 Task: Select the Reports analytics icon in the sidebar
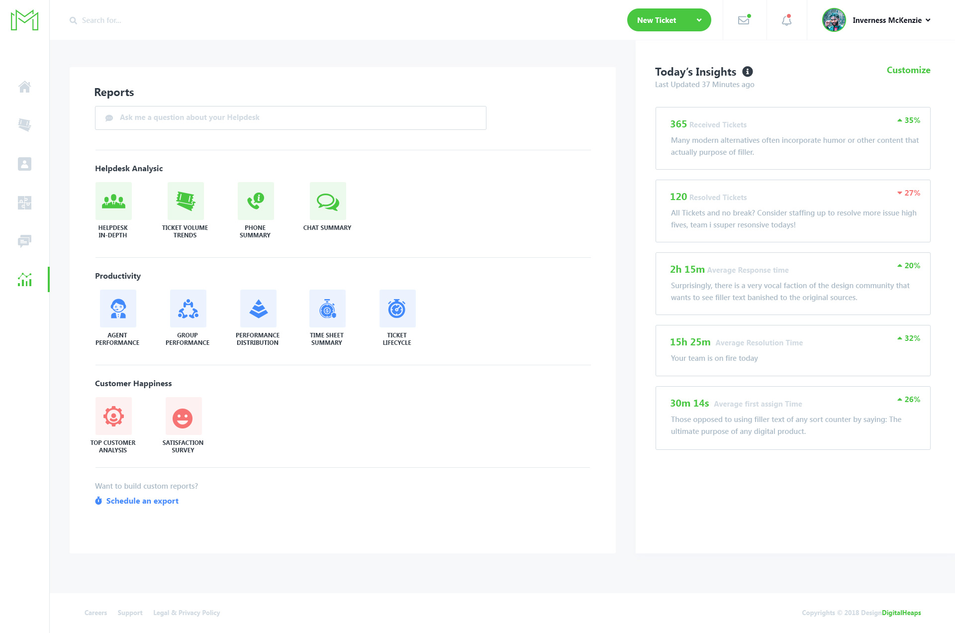pos(24,280)
